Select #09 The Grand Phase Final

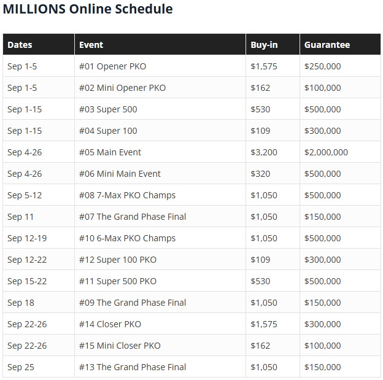click(133, 303)
